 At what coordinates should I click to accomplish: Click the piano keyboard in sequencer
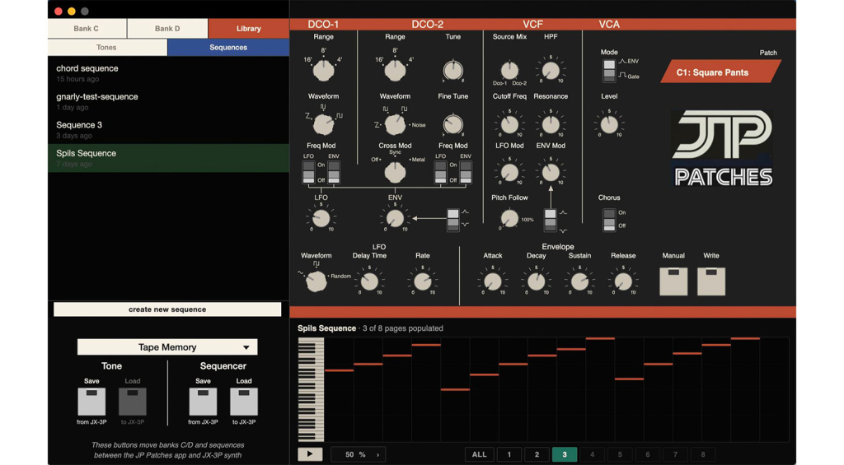click(x=311, y=390)
